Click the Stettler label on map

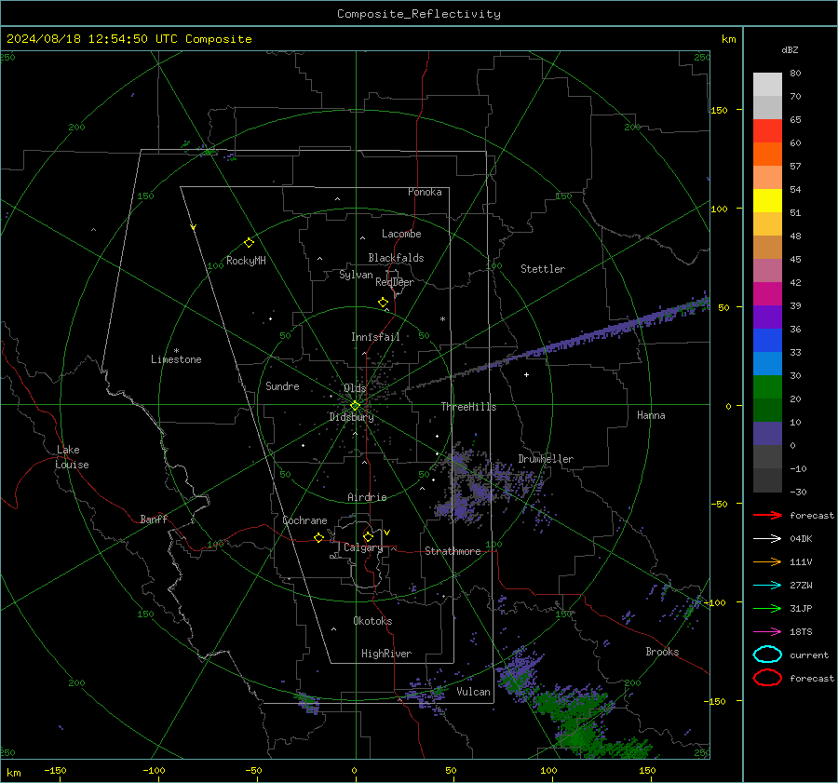[x=543, y=269]
